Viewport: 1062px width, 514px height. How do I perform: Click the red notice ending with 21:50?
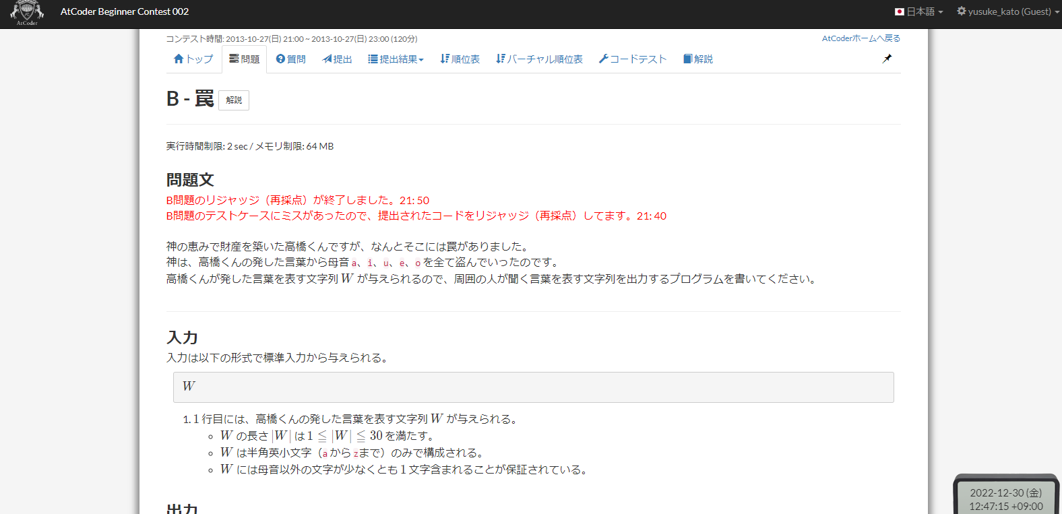pos(298,200)
